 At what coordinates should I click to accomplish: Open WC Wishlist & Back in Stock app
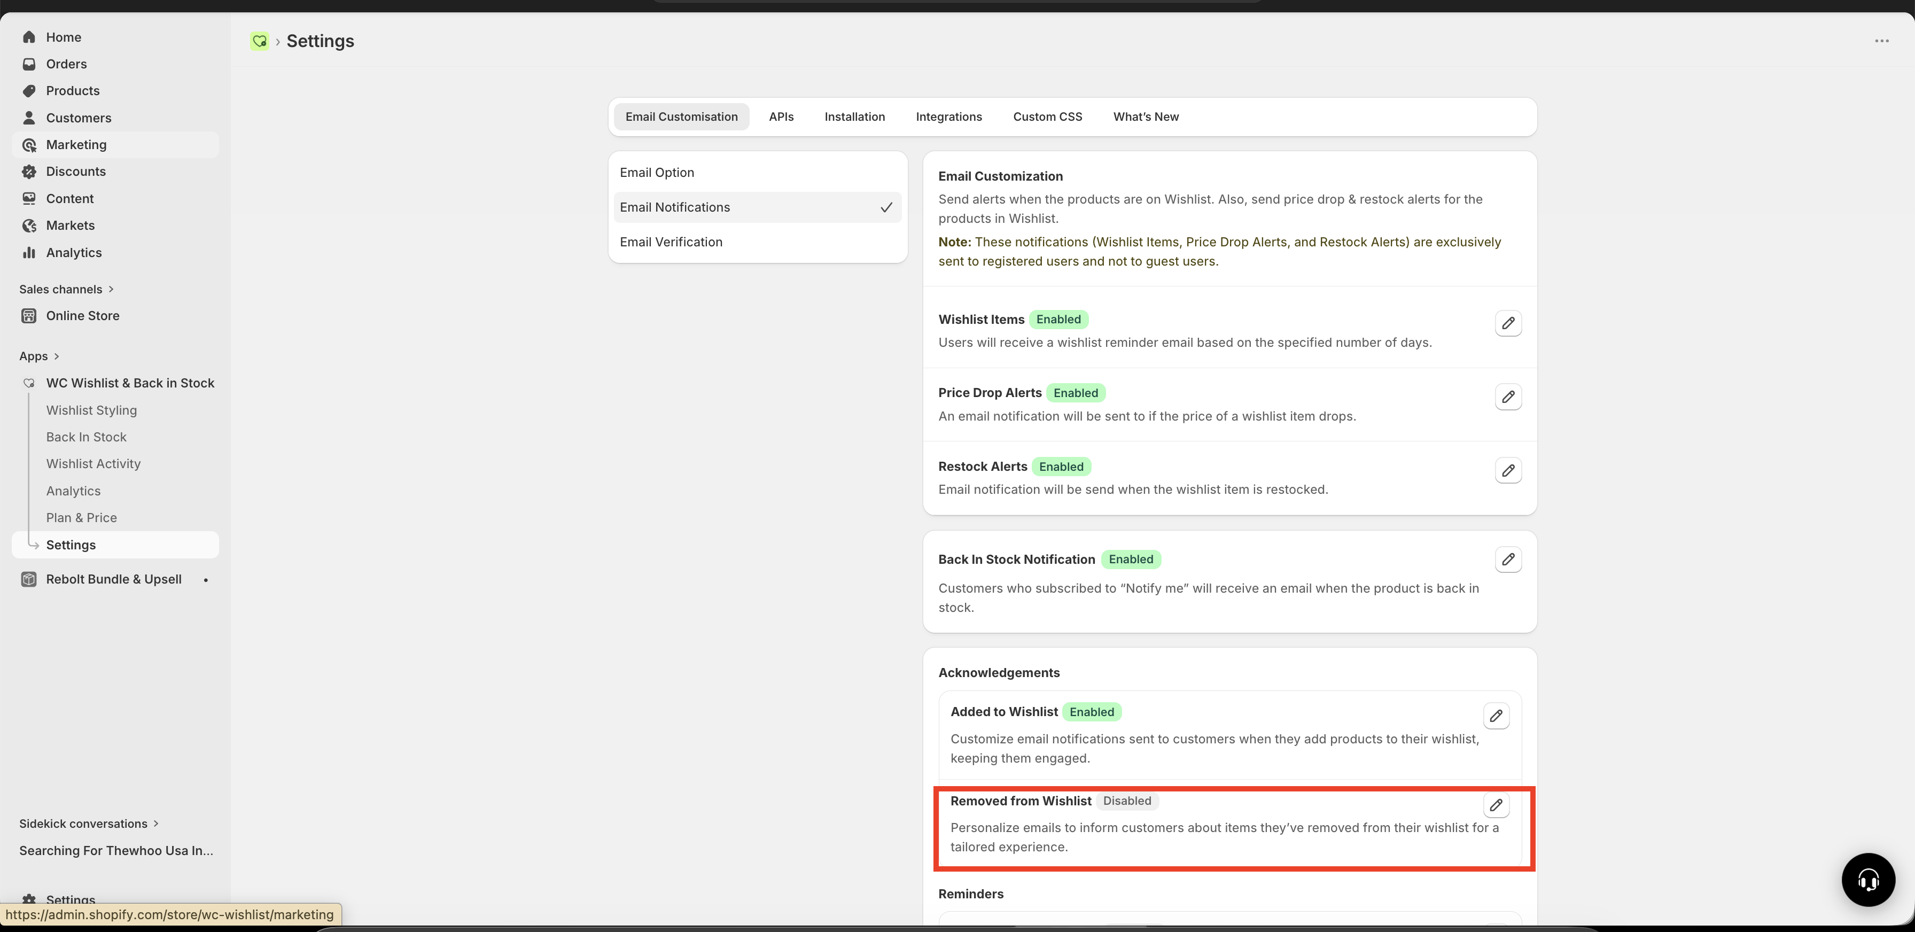click(x=130, y=384)
